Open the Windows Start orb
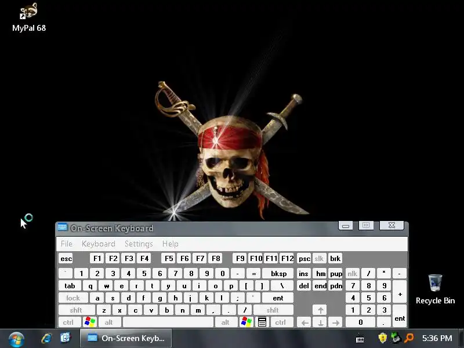The image size is (464, 348). click(16, 339)
